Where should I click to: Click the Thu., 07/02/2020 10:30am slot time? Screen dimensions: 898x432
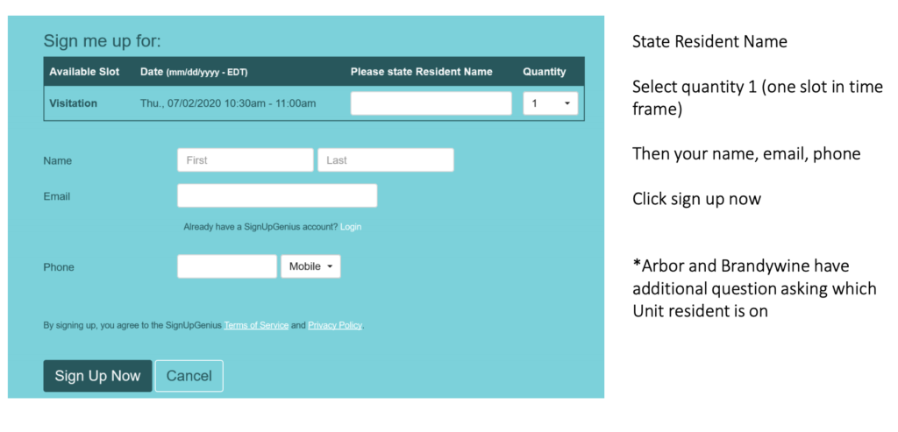pos(228,103)
